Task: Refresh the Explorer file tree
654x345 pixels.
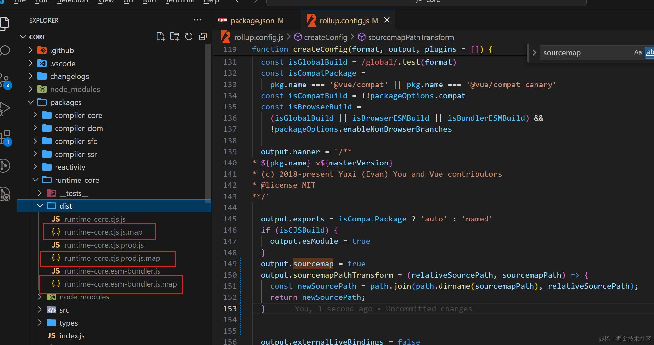Action: click(x=189, y=37)
